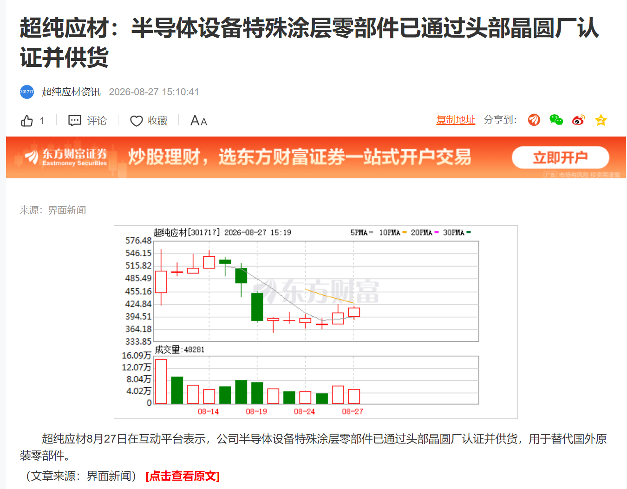This screenshot has height=489, width=627.
Task: Share to Eastmoney via the orange round icon
Action: [534, 120]
